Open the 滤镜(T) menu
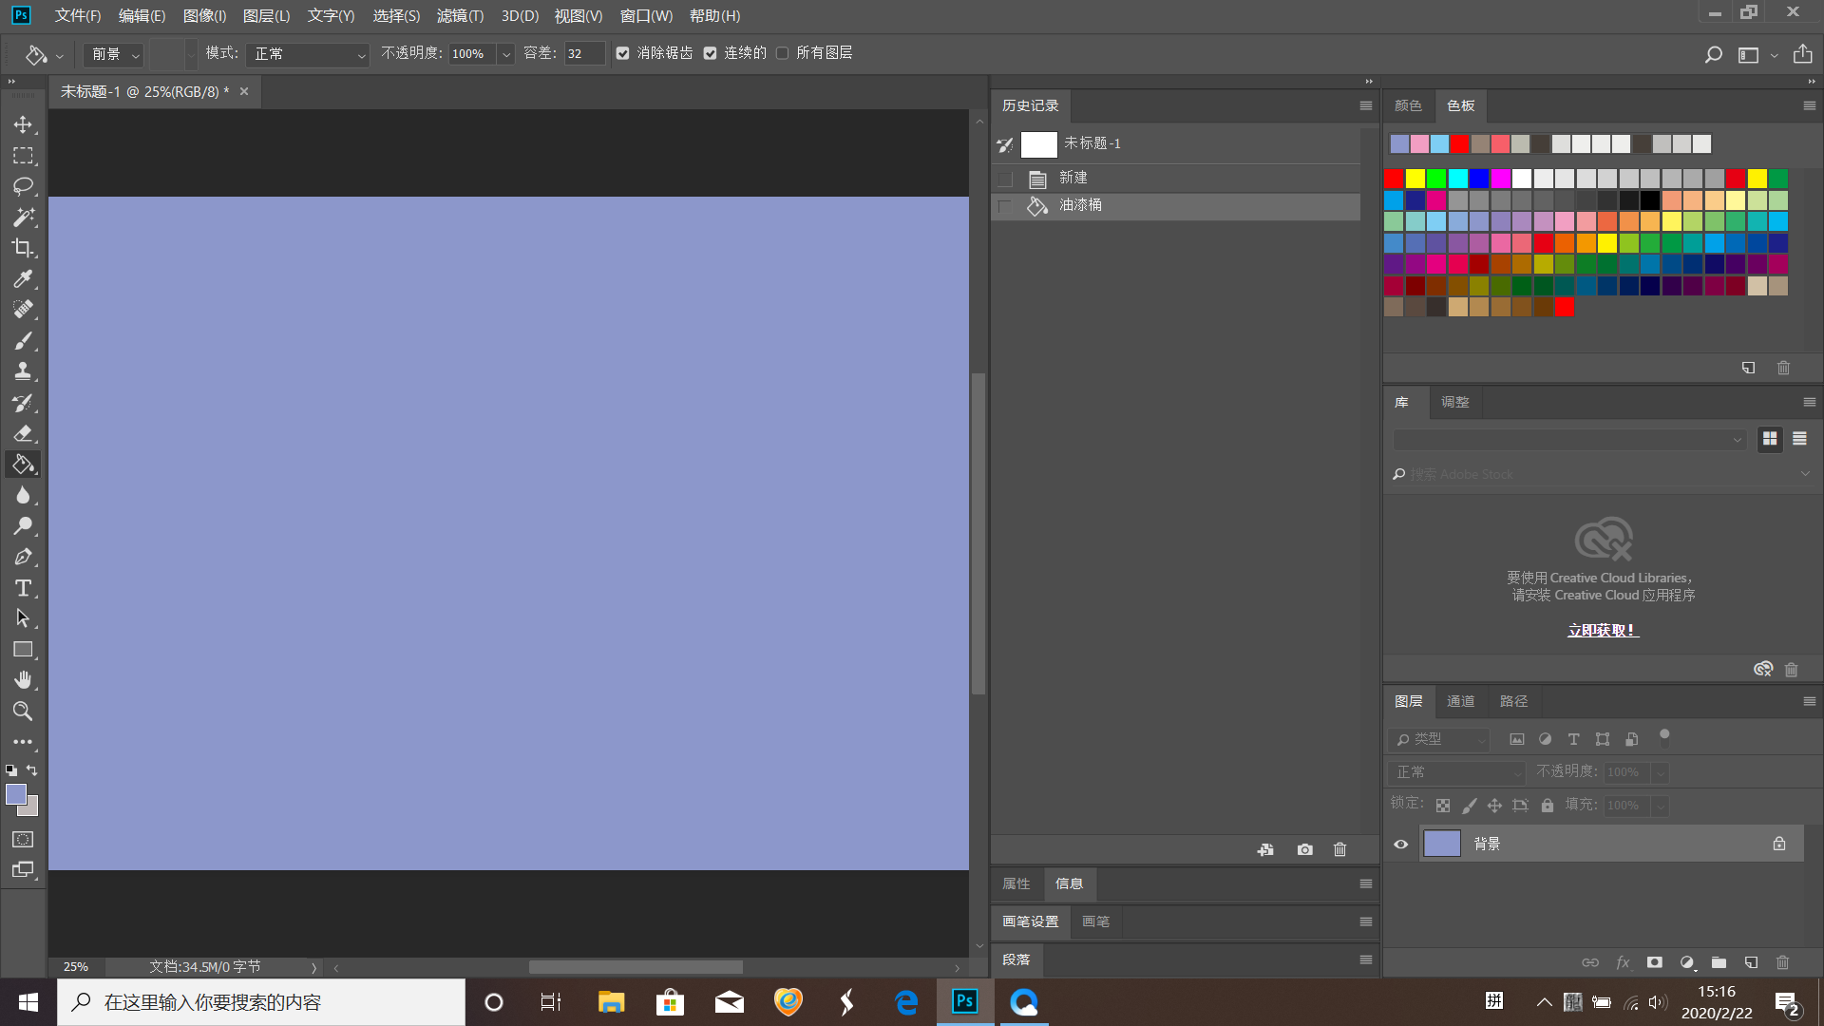 click(460, 15)
